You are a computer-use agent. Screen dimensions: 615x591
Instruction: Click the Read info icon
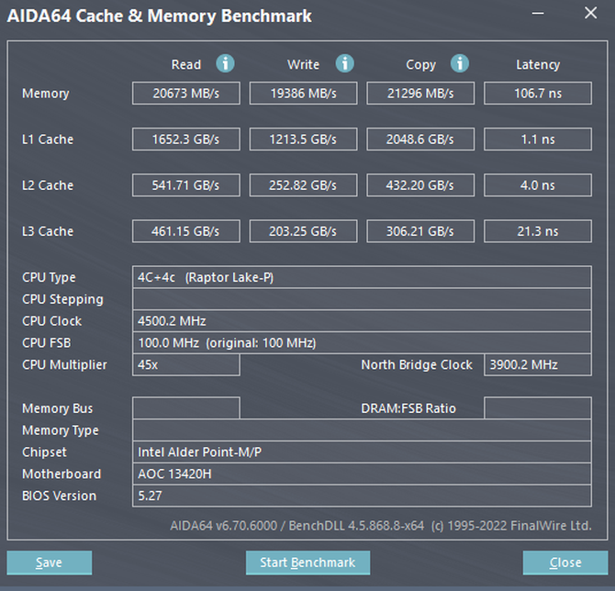click(x=225, y=63)
